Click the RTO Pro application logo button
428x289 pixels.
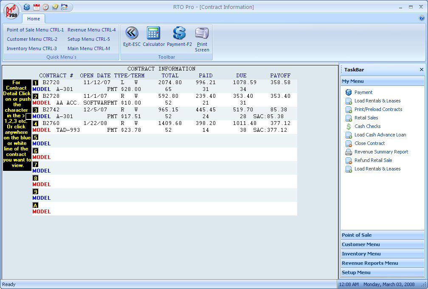click(11, 11)
